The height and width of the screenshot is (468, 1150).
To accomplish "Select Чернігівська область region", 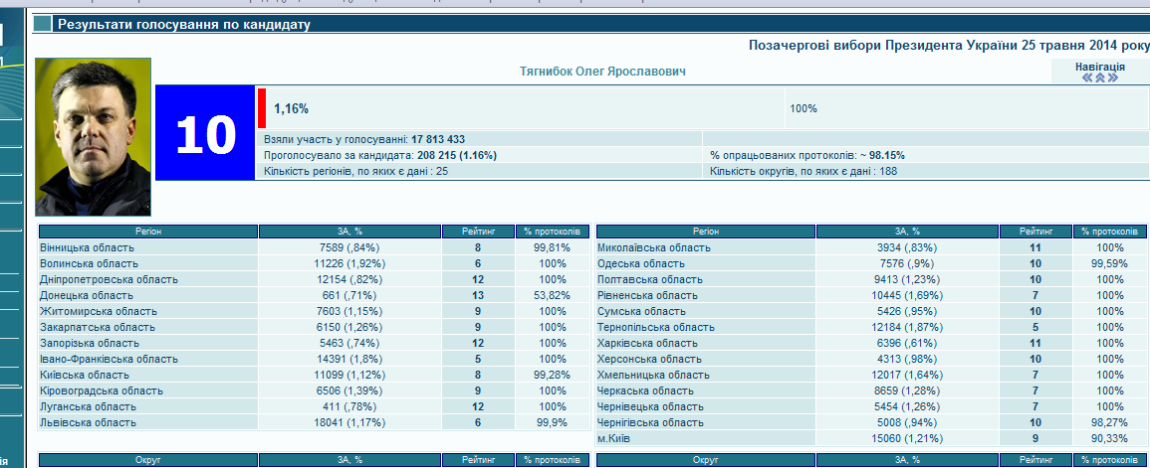I will pos(651,422).
